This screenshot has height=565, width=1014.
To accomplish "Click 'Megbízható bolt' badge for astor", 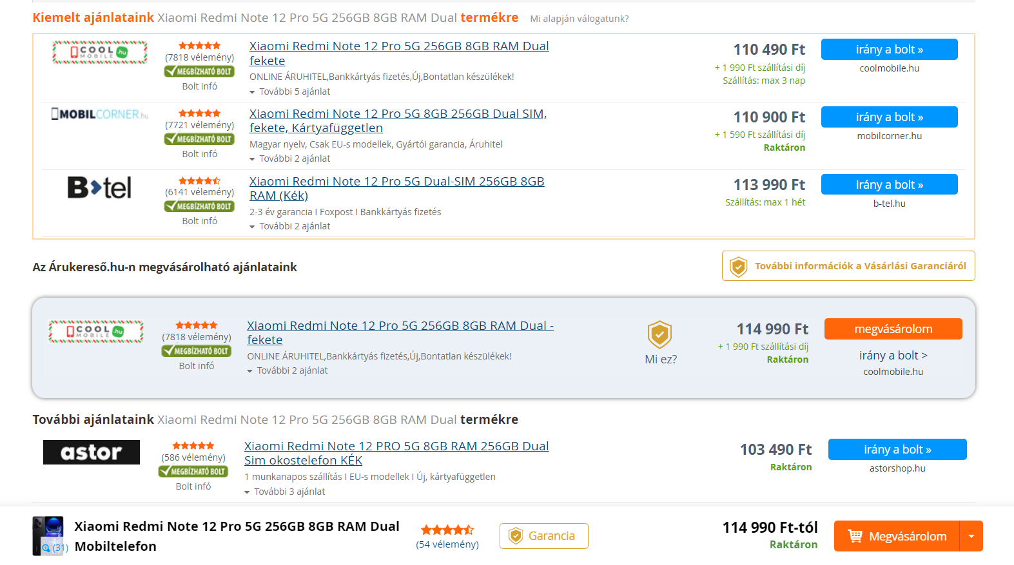I will pyautogui.click(x=193, y=472).
